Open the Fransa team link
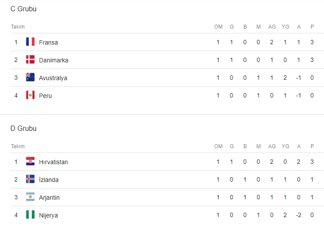The width and height of the screenshot is (324, 227). [48, 42]
